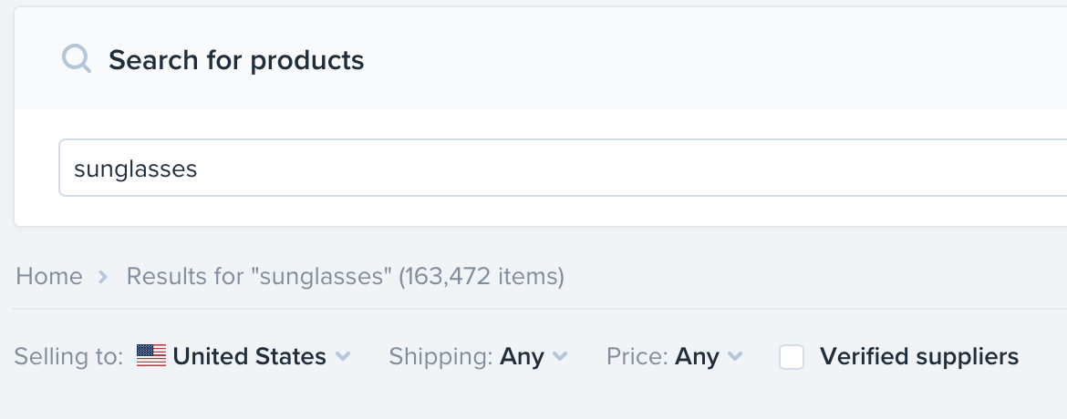The image size is (1067, 419).
Task: Open the United States country dropdown
Action: [249, 356]
